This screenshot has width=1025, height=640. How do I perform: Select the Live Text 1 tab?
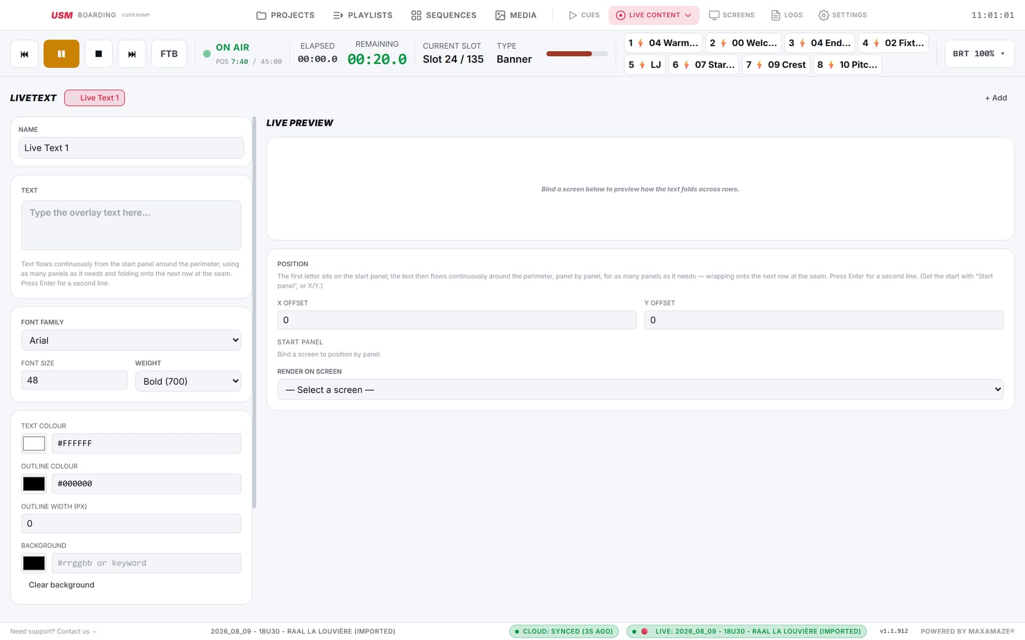94,98
